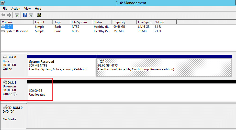Image resolution: width=236 pixels, height=130 pixels.
Task: Click the 350 MB capacity cell
Action: coord(118,31)
